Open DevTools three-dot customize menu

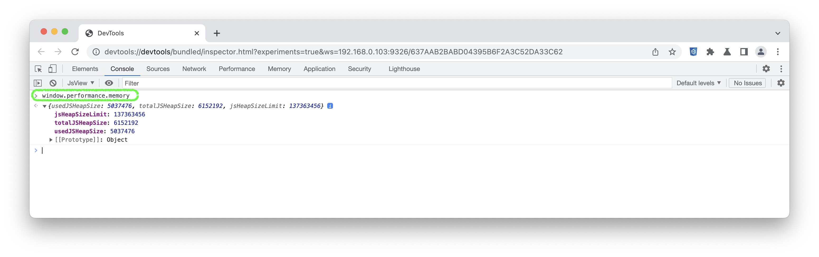[781, 69]
